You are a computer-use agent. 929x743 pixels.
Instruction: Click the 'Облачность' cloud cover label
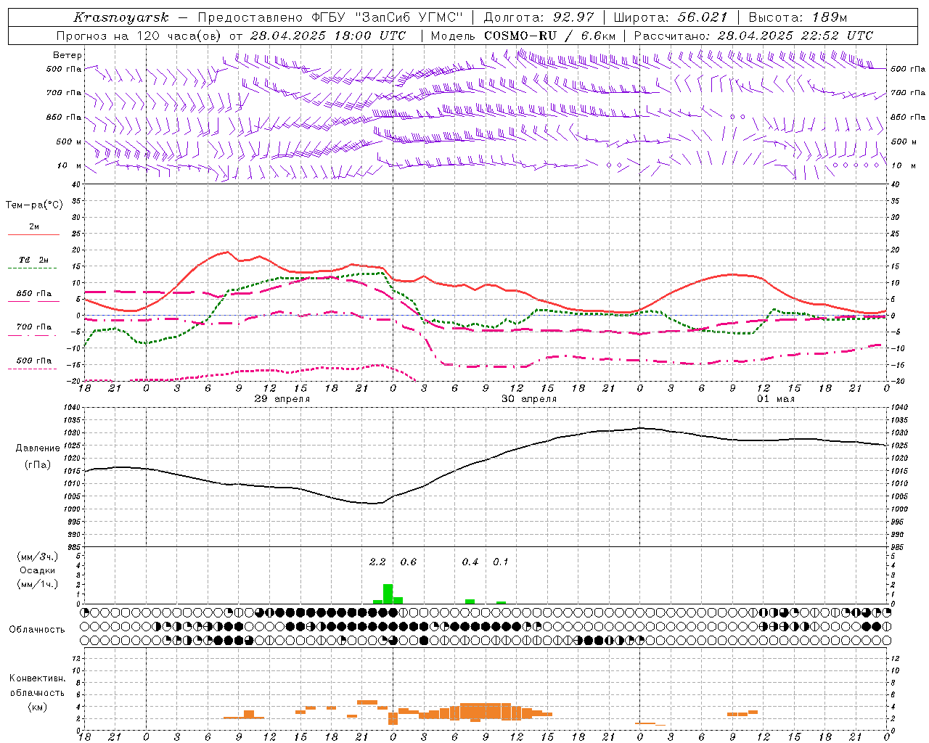point(37,630)
